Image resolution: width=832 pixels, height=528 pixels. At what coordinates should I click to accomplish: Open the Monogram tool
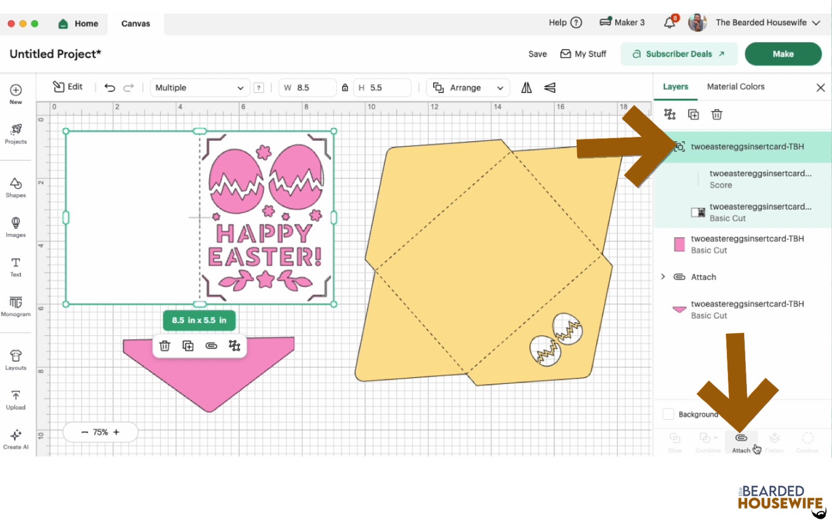(x=16, y=306)
